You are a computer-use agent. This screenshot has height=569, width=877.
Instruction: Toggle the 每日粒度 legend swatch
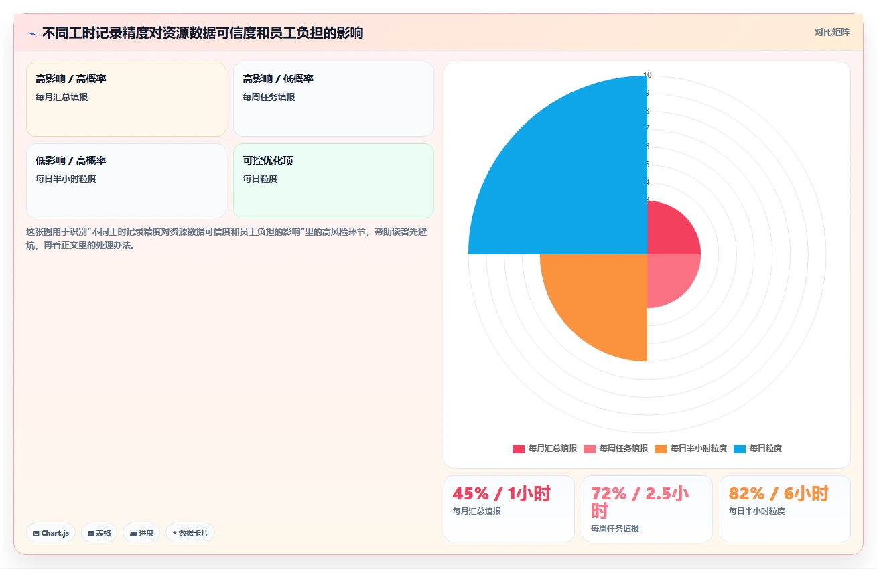(x=739, y=449)
